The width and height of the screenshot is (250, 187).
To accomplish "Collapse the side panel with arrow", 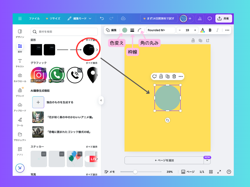I will (x=101, y=100).
